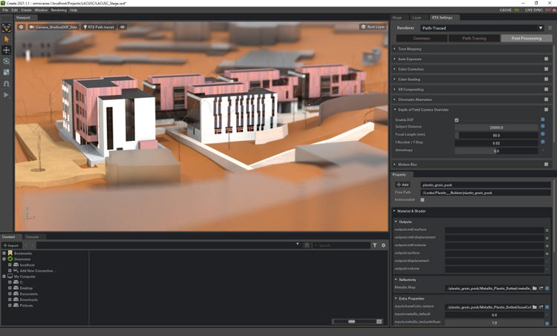This screenshot has height=336, width=557.
Task: Activate the move gizmo tool
Action: tap(7, 50)
